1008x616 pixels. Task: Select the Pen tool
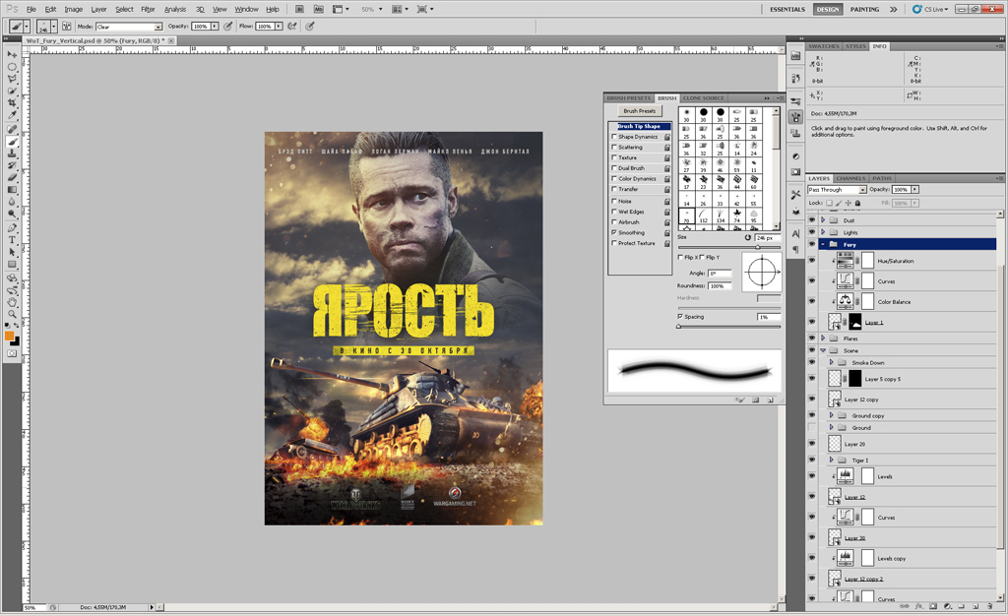(12, 228)
